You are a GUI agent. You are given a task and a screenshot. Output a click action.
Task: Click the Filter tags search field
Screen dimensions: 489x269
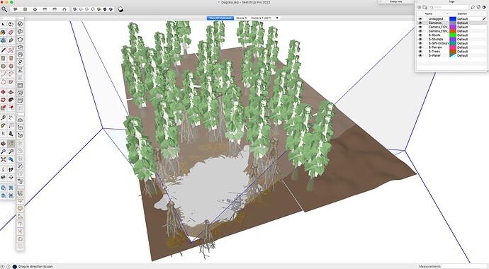tap(449, 7)
